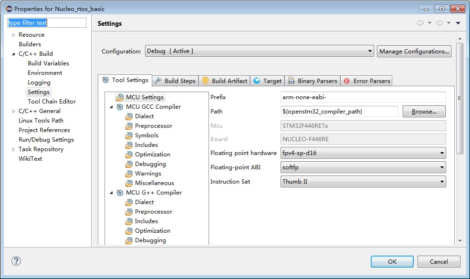Click the help question mark icon
This screenshot has height=279, width=470.
(x=16, y=261)
